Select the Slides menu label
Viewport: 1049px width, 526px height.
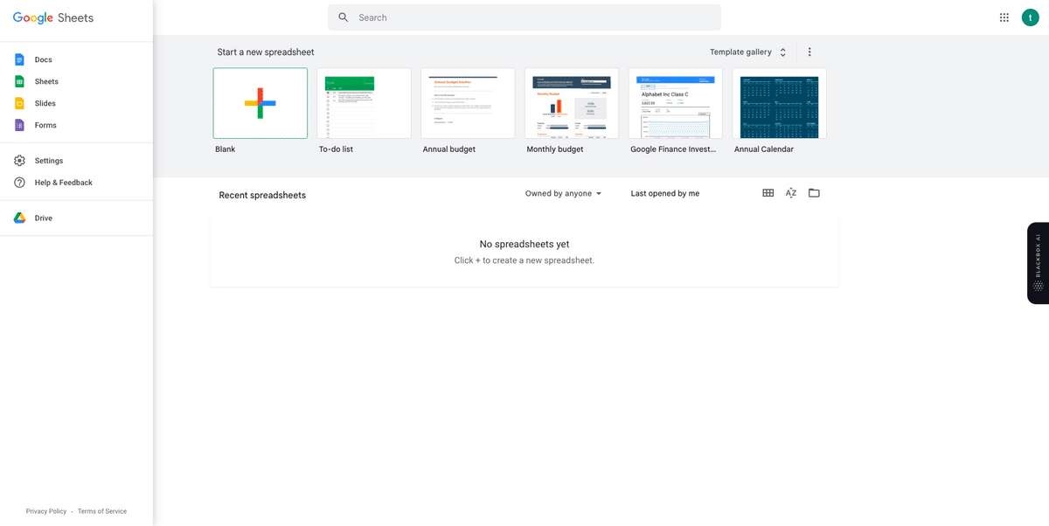[45, 104]
